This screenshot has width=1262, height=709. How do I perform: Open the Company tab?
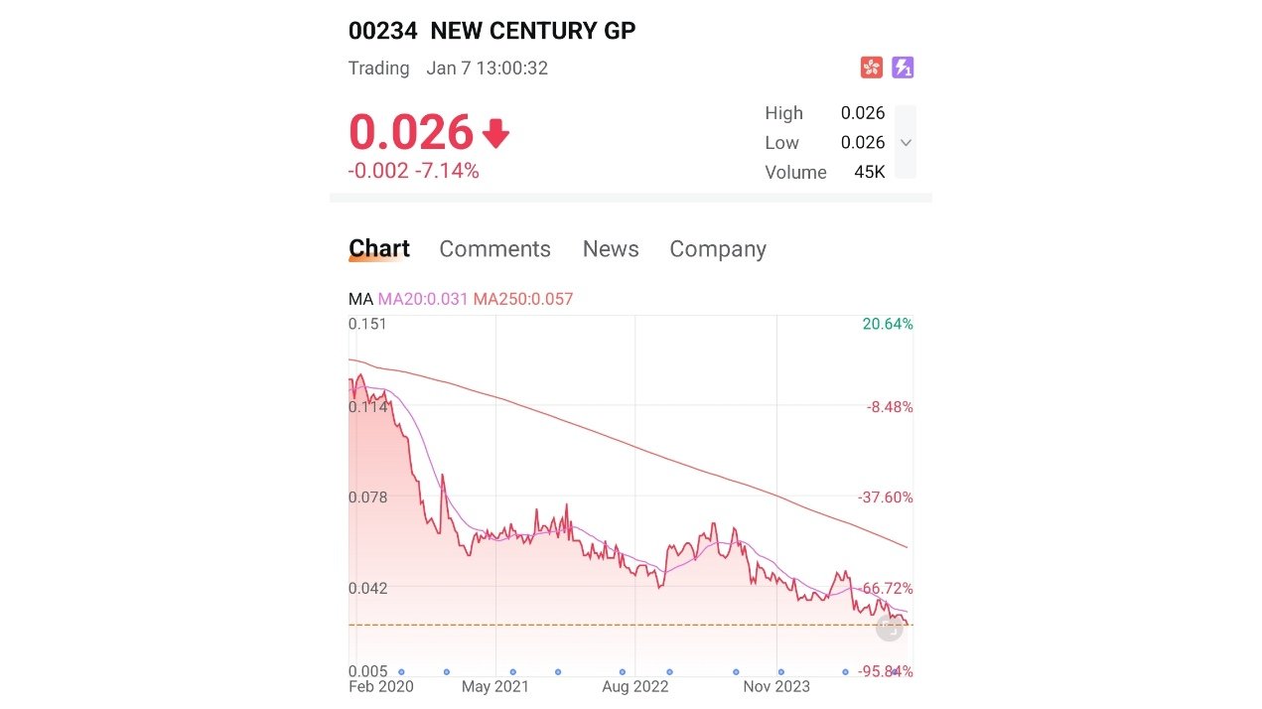[x=718, y=249]
